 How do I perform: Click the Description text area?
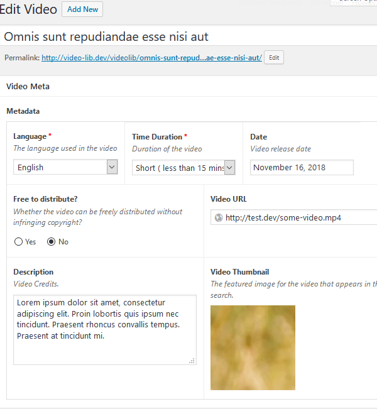coord(105,330)
